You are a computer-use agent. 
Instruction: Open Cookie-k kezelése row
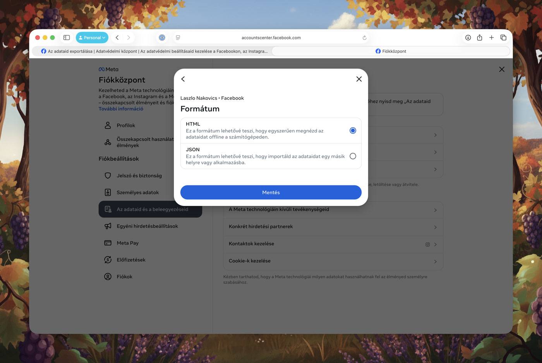(x=333, y=261)
